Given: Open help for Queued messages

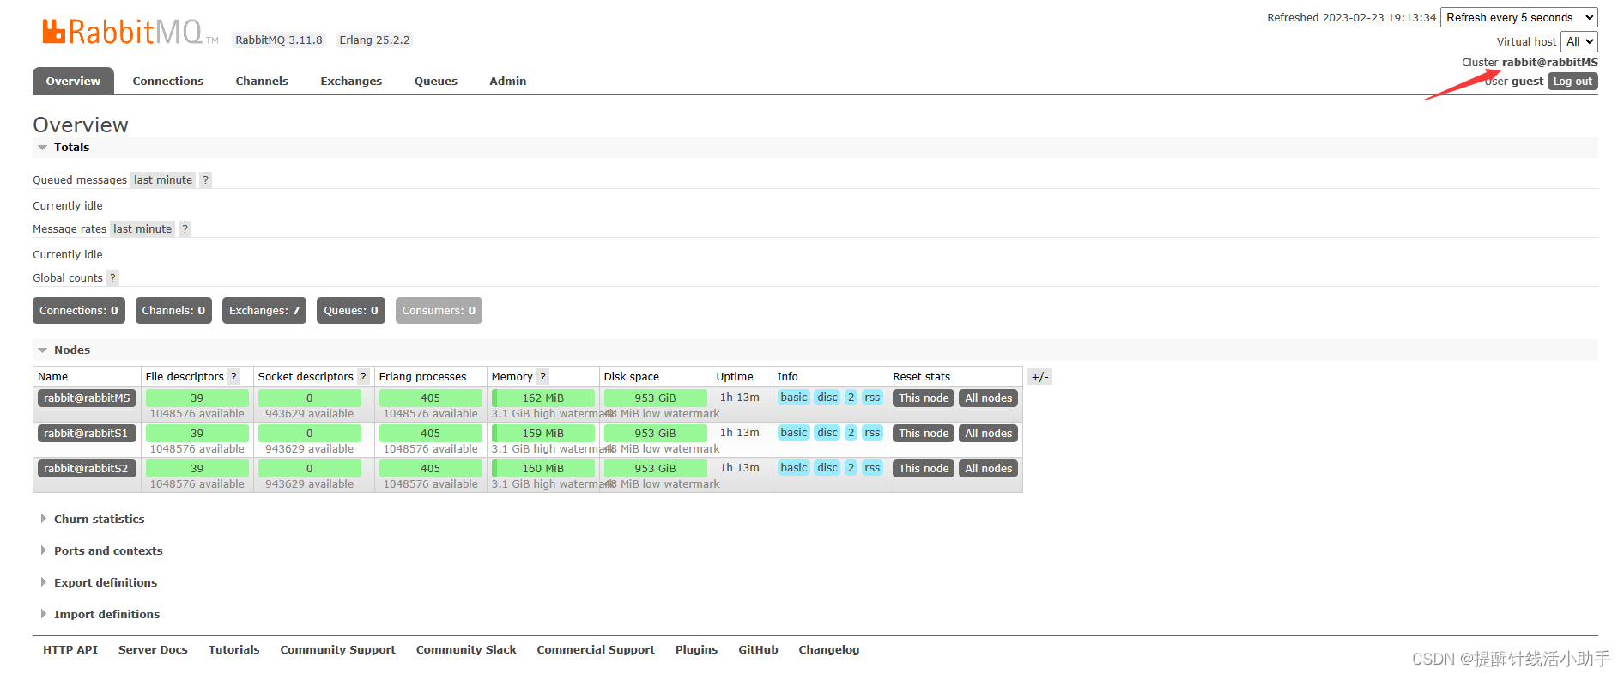Looking at the screenshot, I should [x=205, y=180].
